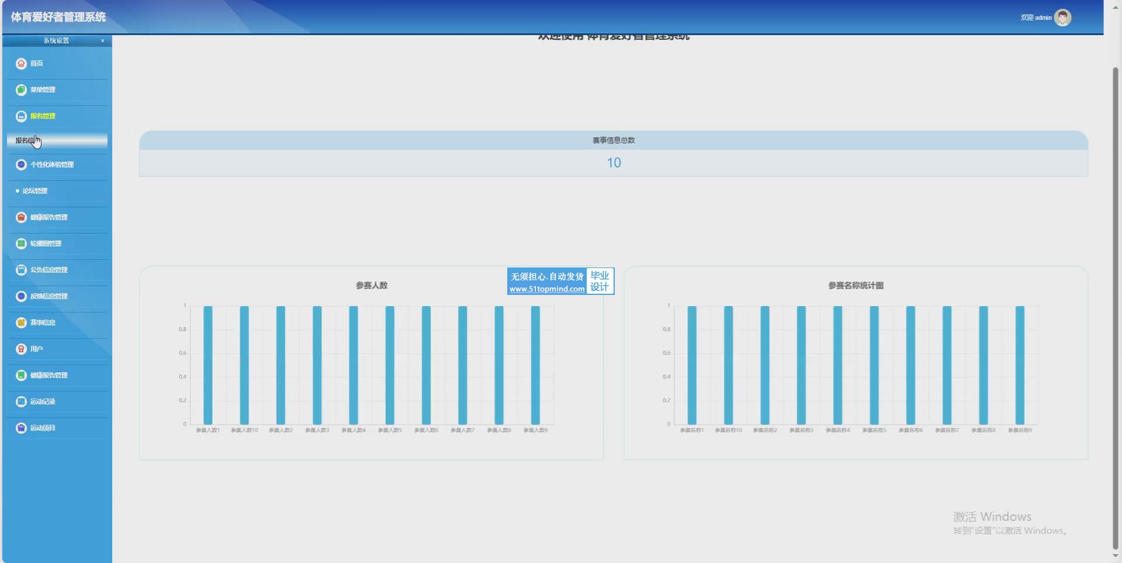Collapse the 系统设置 panel arrow

102,41
